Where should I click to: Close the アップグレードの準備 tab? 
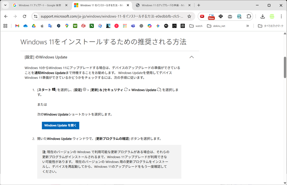[x=189, y=5]
